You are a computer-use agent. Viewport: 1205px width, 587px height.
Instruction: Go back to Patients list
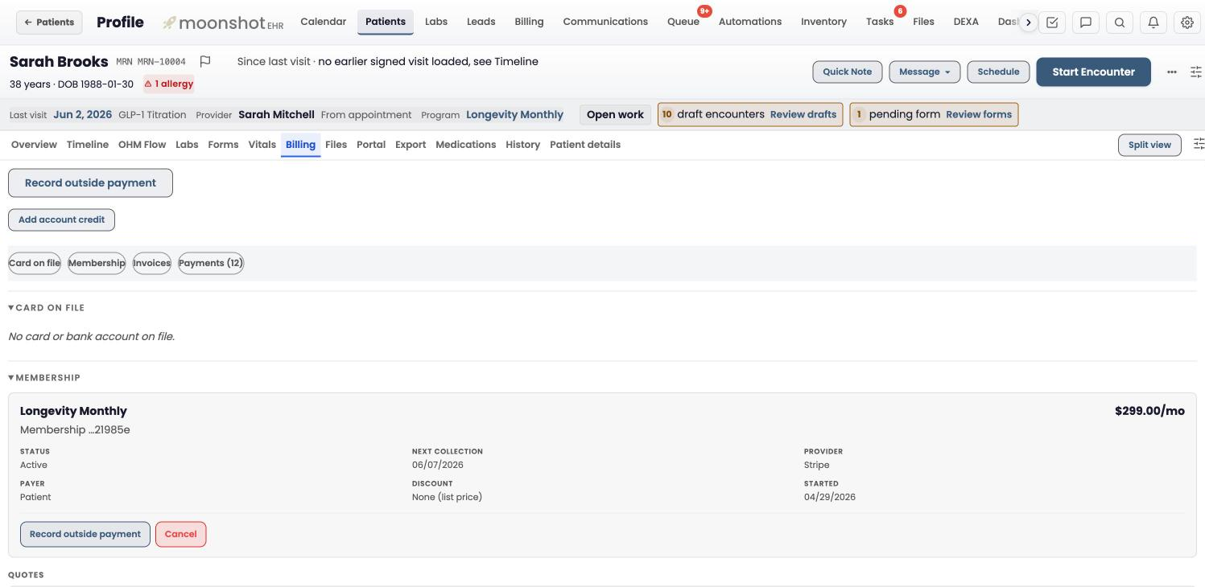49,23
